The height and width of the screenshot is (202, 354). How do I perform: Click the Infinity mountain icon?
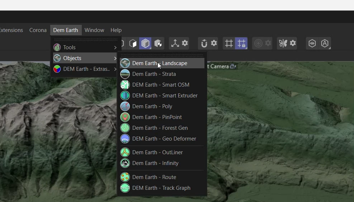coord(125,163)
